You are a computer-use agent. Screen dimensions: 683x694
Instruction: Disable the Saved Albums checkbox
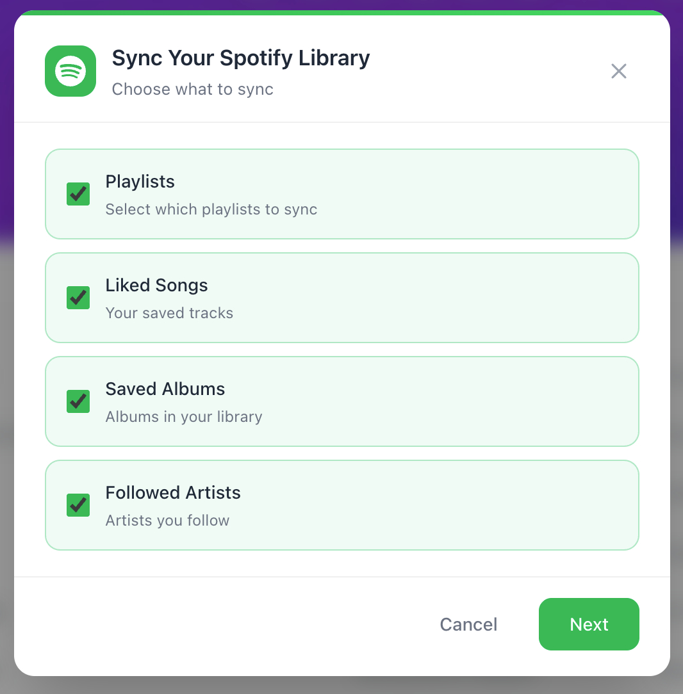(x=78, y=401)
